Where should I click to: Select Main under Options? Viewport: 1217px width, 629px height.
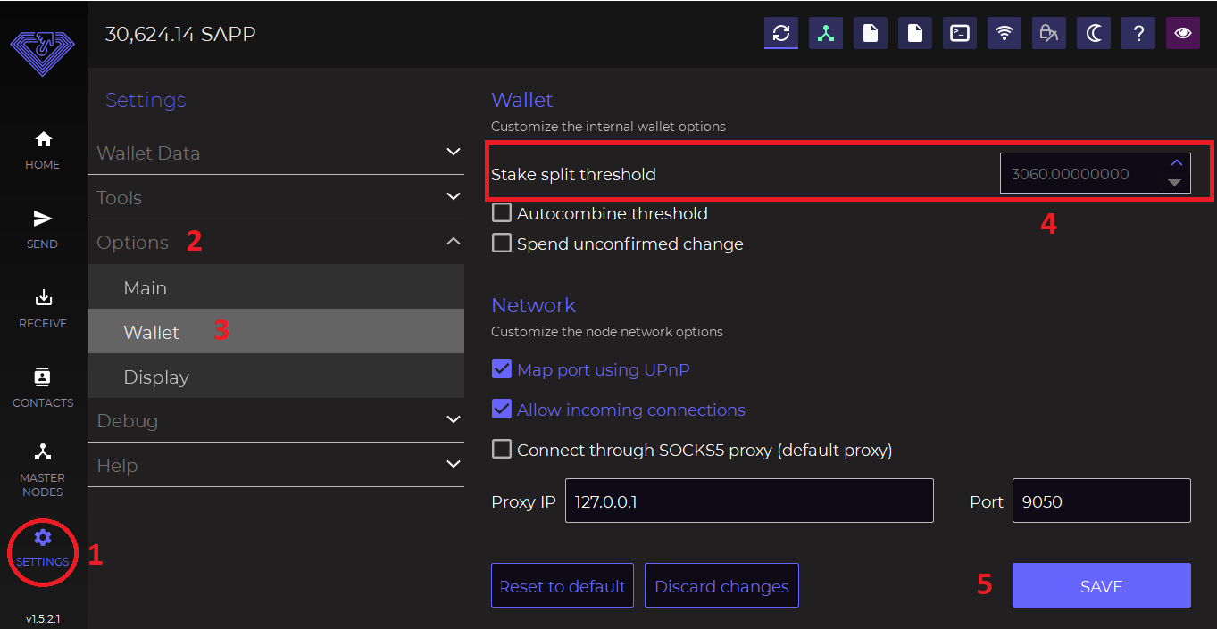146,287
